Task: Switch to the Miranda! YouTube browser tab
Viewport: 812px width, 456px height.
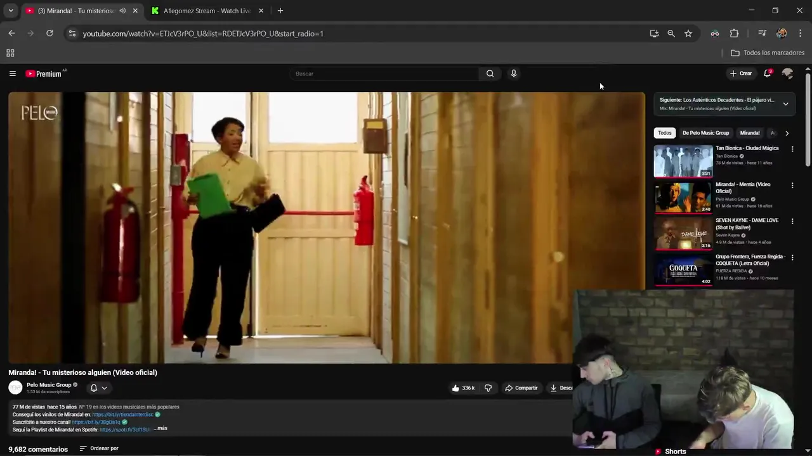Action: [x=76, y=11]
